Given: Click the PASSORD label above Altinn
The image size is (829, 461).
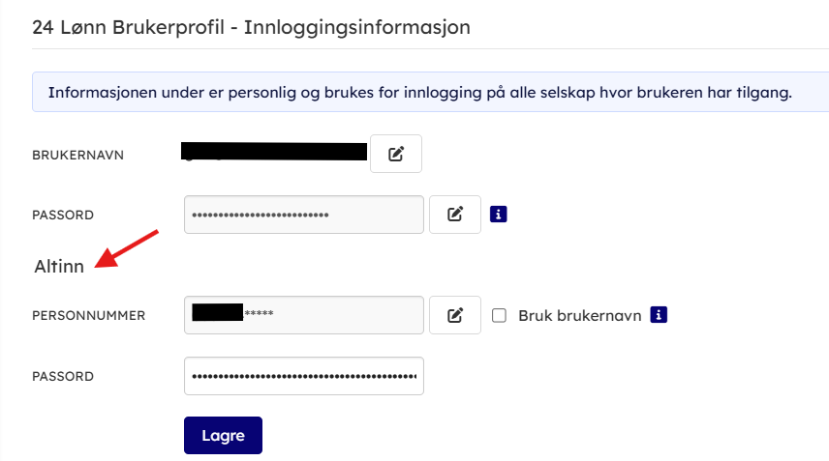Looking at the screenshot, I should (x=63, y=215).
